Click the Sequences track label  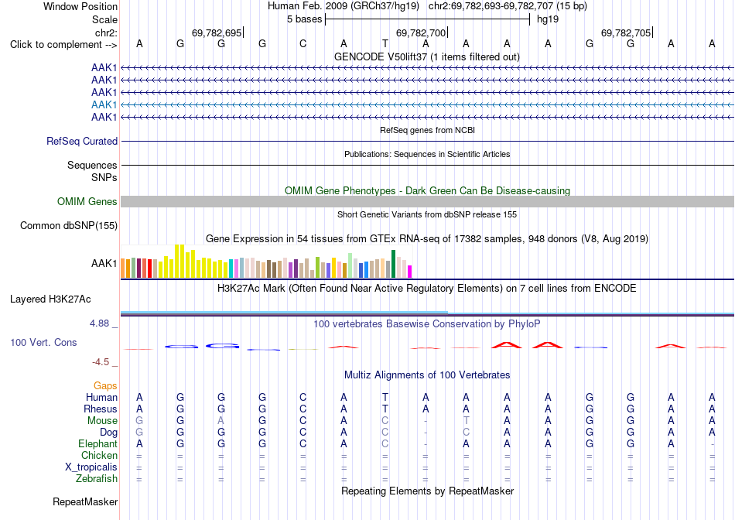[92, 165]
